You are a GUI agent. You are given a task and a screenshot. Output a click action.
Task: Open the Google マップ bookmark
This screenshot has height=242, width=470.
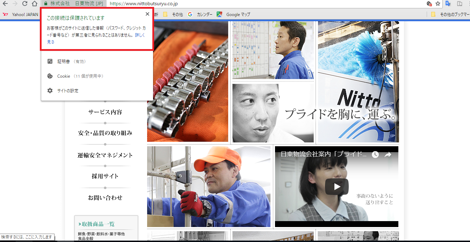(x=233, y=15)
